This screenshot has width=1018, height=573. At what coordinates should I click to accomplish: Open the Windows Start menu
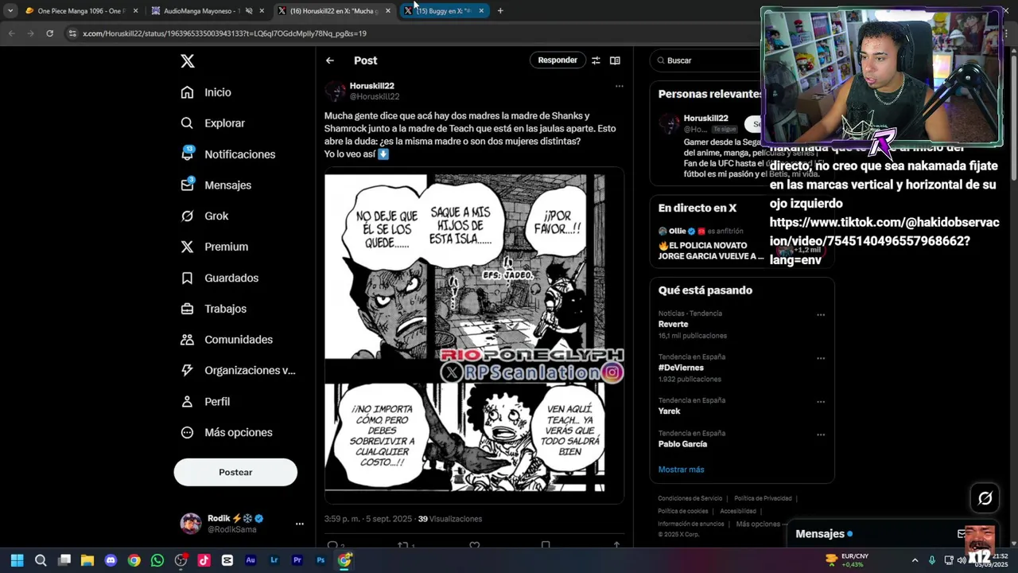coord(17,560)
